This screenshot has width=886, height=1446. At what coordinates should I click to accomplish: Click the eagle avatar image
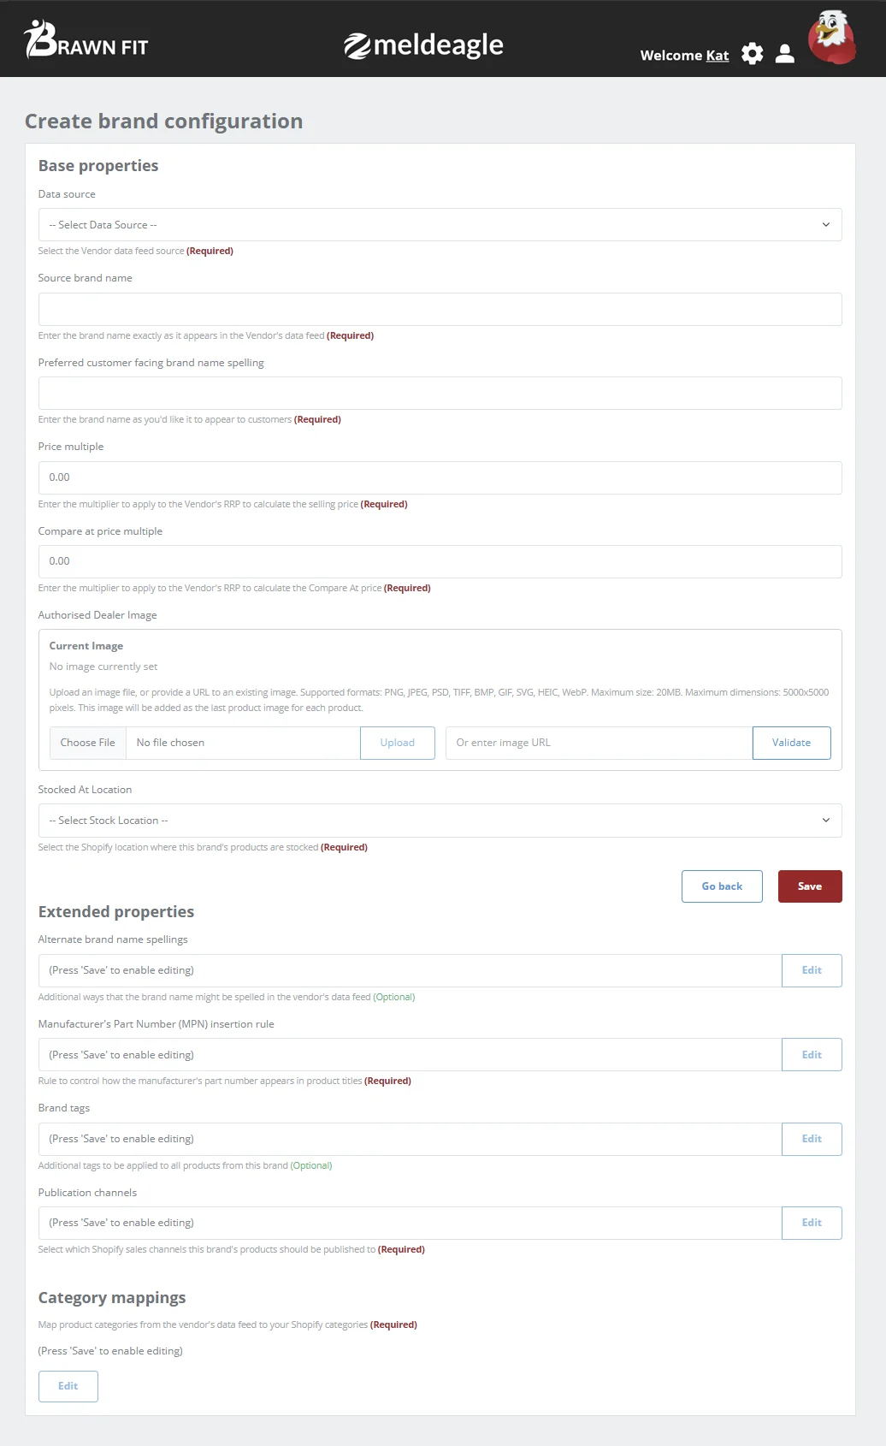(x=830, y=38)
